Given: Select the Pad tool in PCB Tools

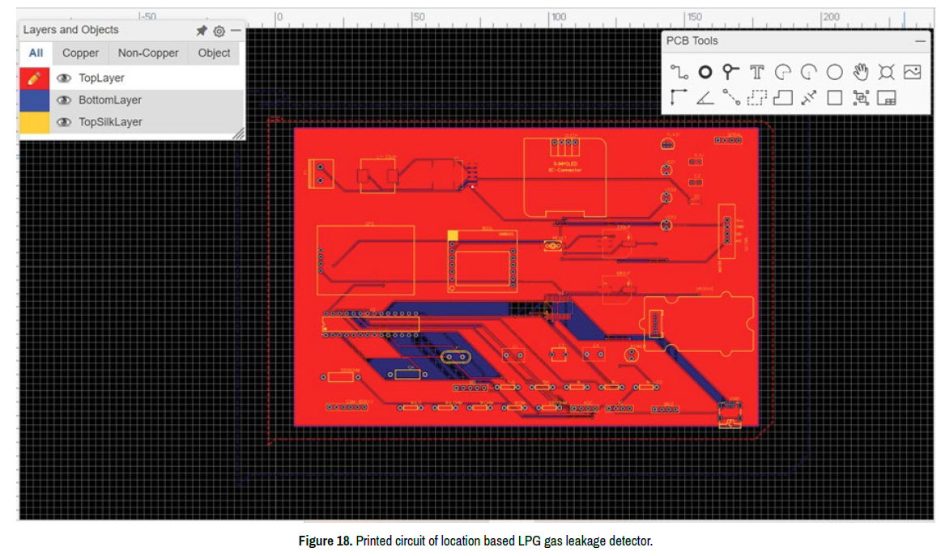Looking at the screenshot, I should click(705, 72).
